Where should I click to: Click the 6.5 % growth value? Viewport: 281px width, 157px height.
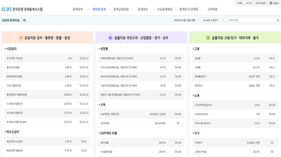point(163,76)
